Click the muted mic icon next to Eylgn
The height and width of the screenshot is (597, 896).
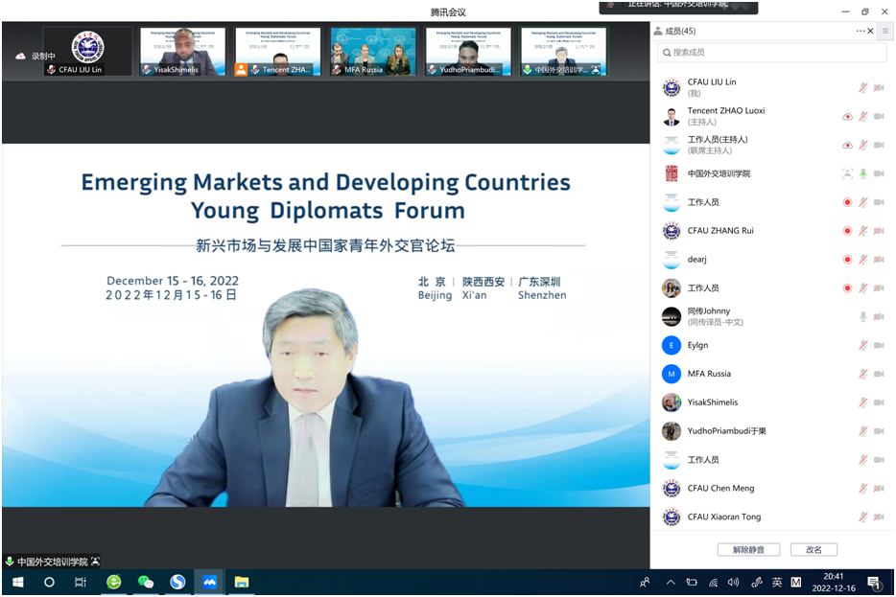click(862, 345)
